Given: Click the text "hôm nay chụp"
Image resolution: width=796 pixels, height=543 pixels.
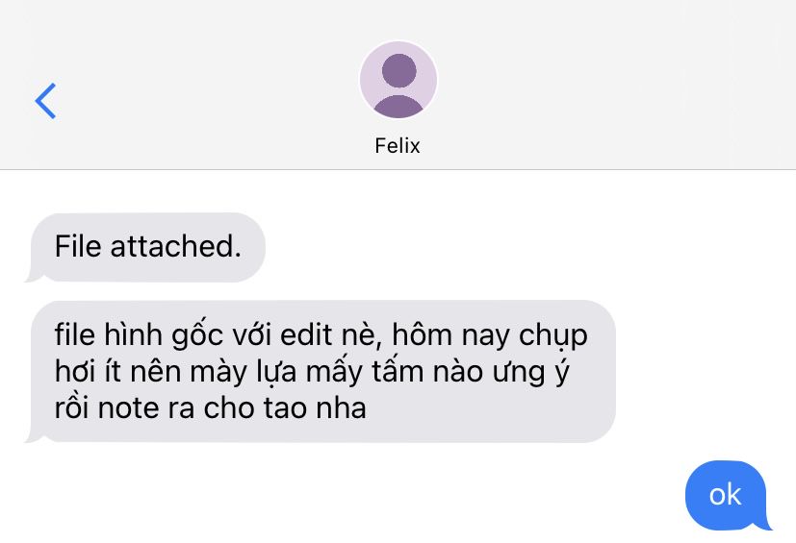Looking at the screenshot, I should (x=490, y=335).
